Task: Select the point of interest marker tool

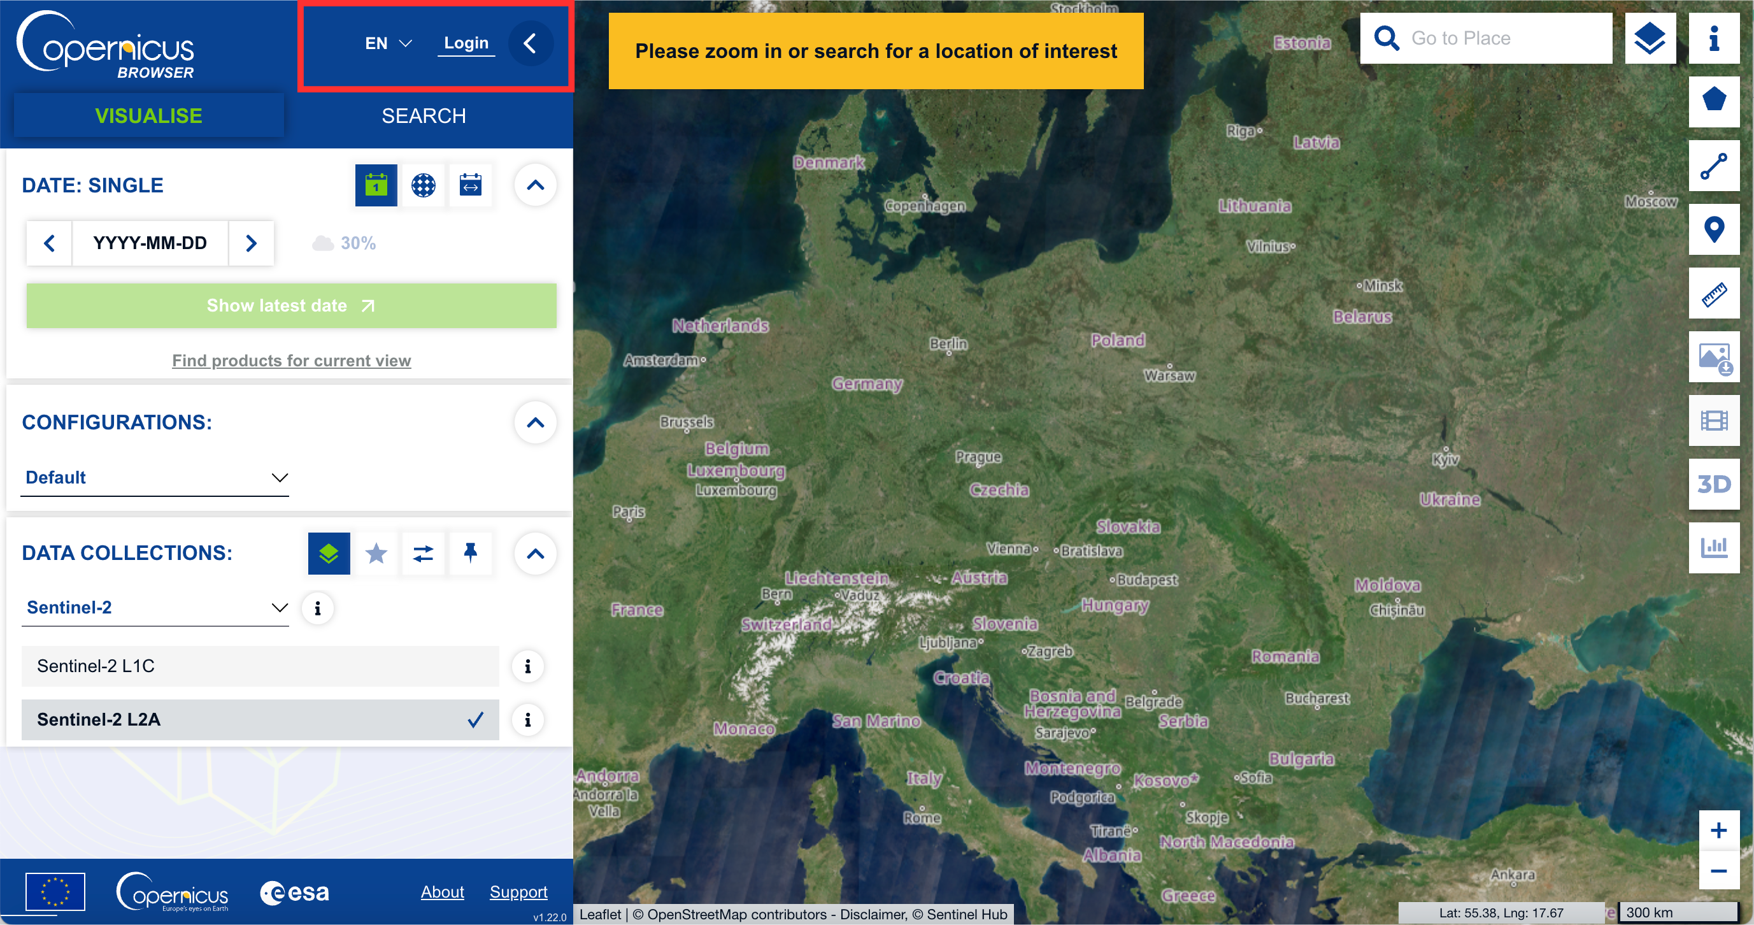Action: pos(1713,229)
